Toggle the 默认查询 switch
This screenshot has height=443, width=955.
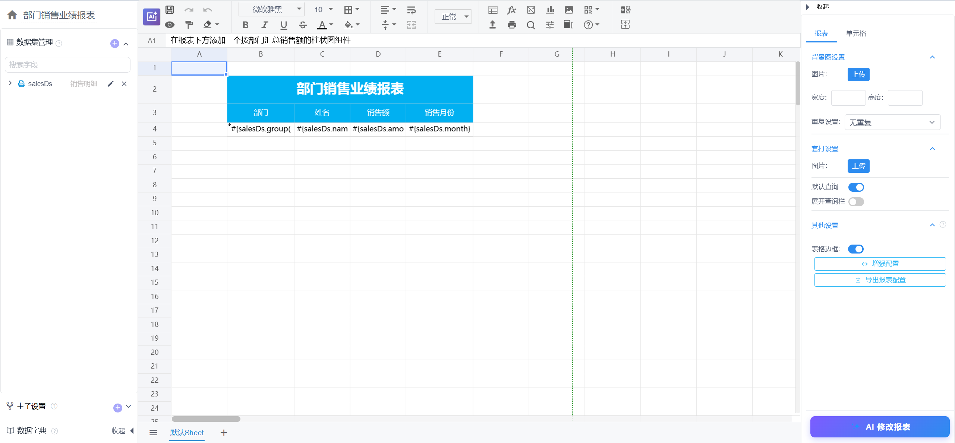(x=856, y=187)
